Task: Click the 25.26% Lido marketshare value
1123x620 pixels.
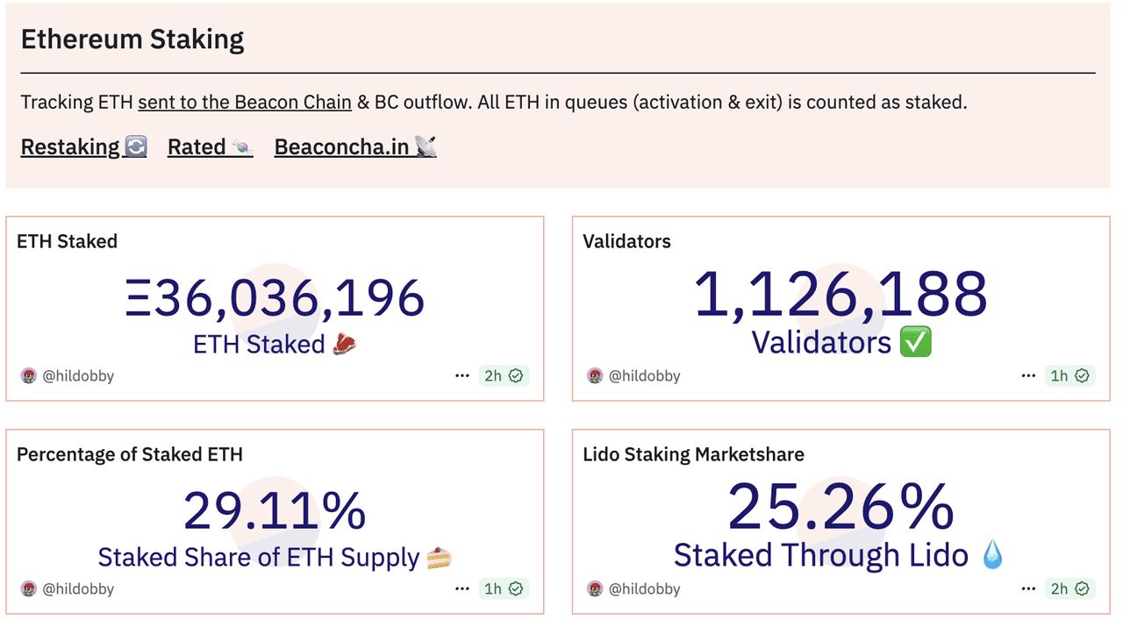Action: 840,507
